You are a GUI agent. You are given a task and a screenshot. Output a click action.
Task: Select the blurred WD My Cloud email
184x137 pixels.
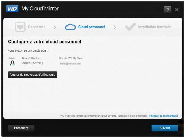click(70, 64)
